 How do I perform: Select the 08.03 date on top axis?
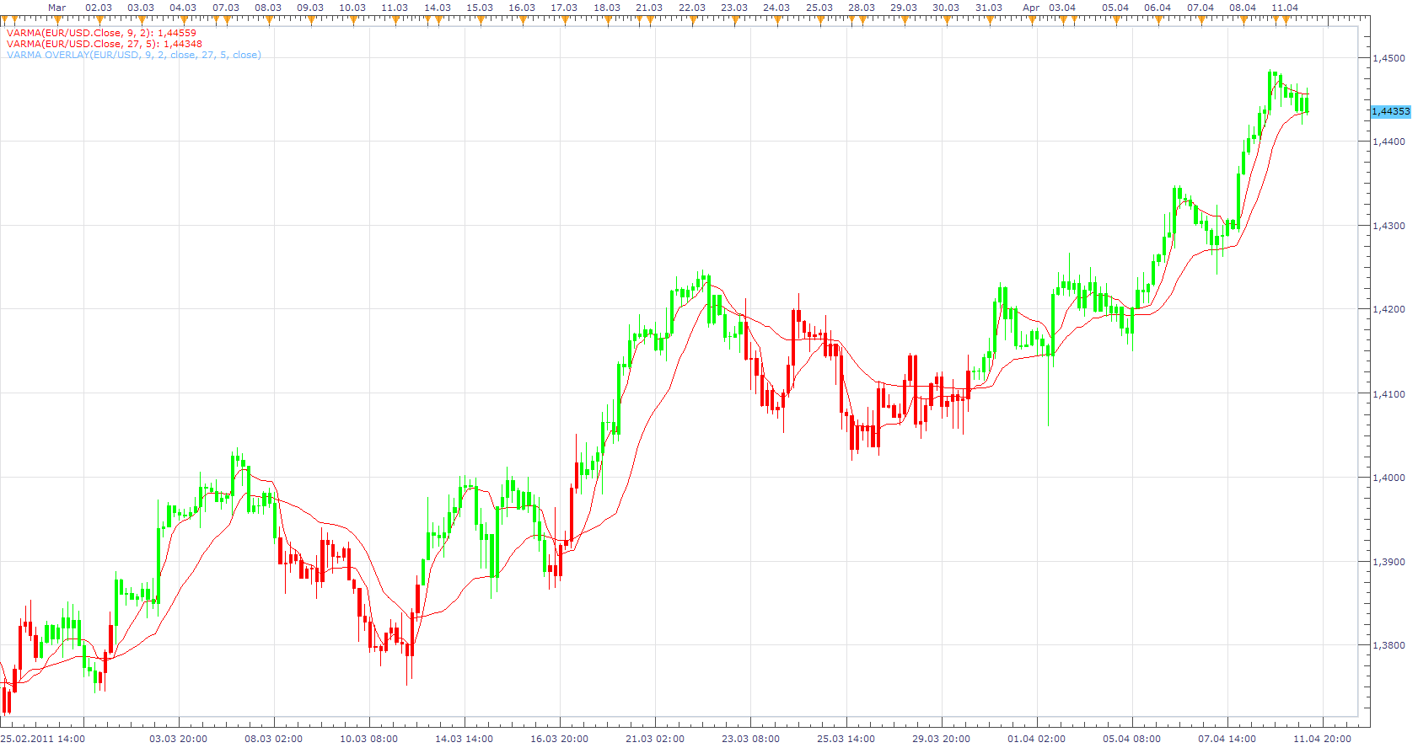[268, 8]
